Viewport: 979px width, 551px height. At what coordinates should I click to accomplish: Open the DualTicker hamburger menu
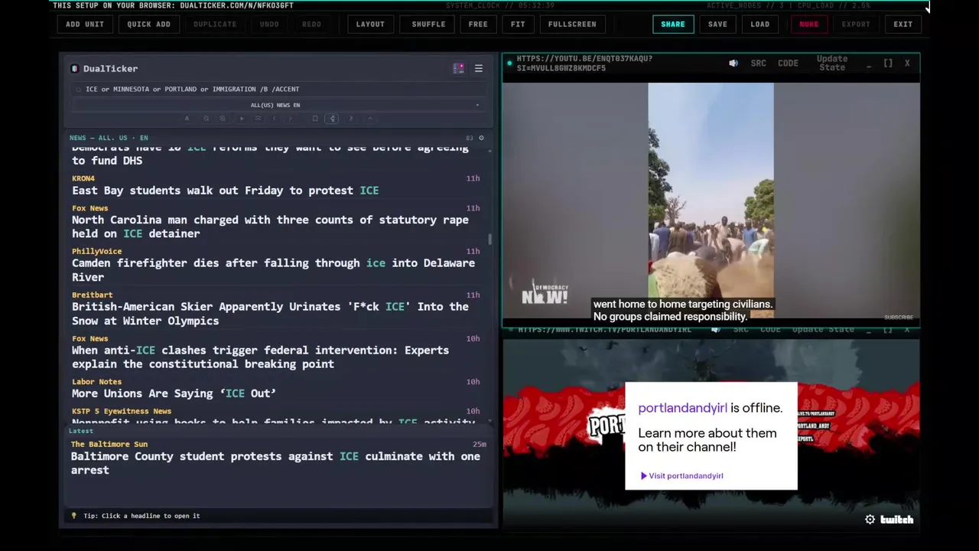tap(478, 68)
